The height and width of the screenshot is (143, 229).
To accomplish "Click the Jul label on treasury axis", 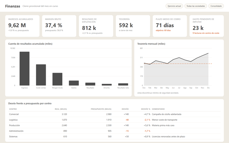I will point(179,88).
